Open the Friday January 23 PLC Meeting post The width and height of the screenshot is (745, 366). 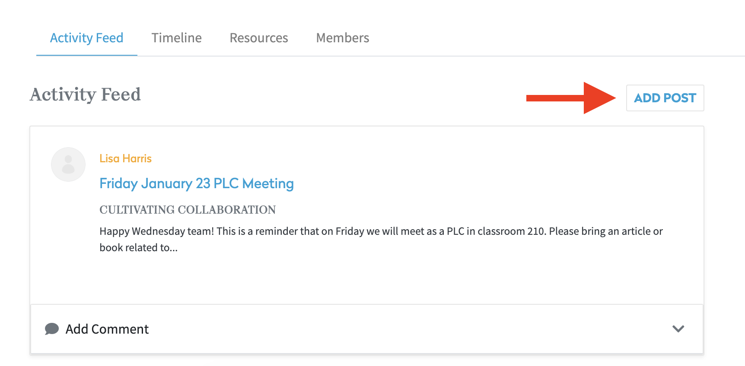[197, 183]
